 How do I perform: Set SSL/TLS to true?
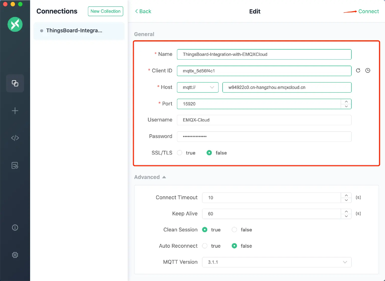pyautogui.click(x=180, y=153)
